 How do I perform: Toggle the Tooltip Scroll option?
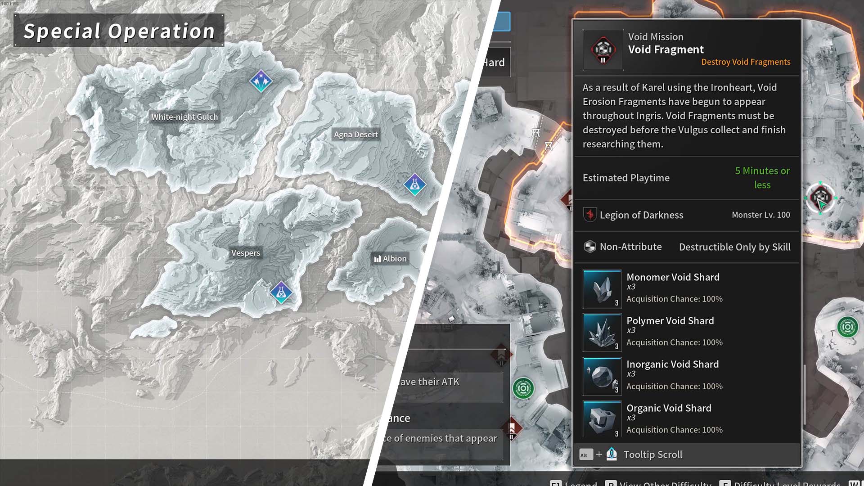[x=653, y=454]
